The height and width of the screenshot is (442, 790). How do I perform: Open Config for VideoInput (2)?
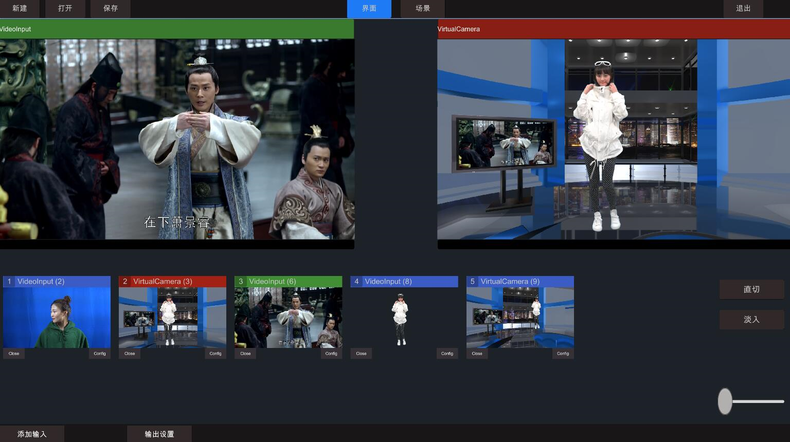pos(100,354)
